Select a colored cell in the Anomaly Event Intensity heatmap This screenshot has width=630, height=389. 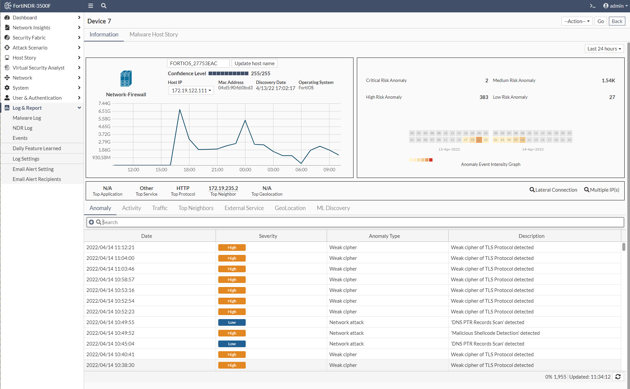click(479, 140)
